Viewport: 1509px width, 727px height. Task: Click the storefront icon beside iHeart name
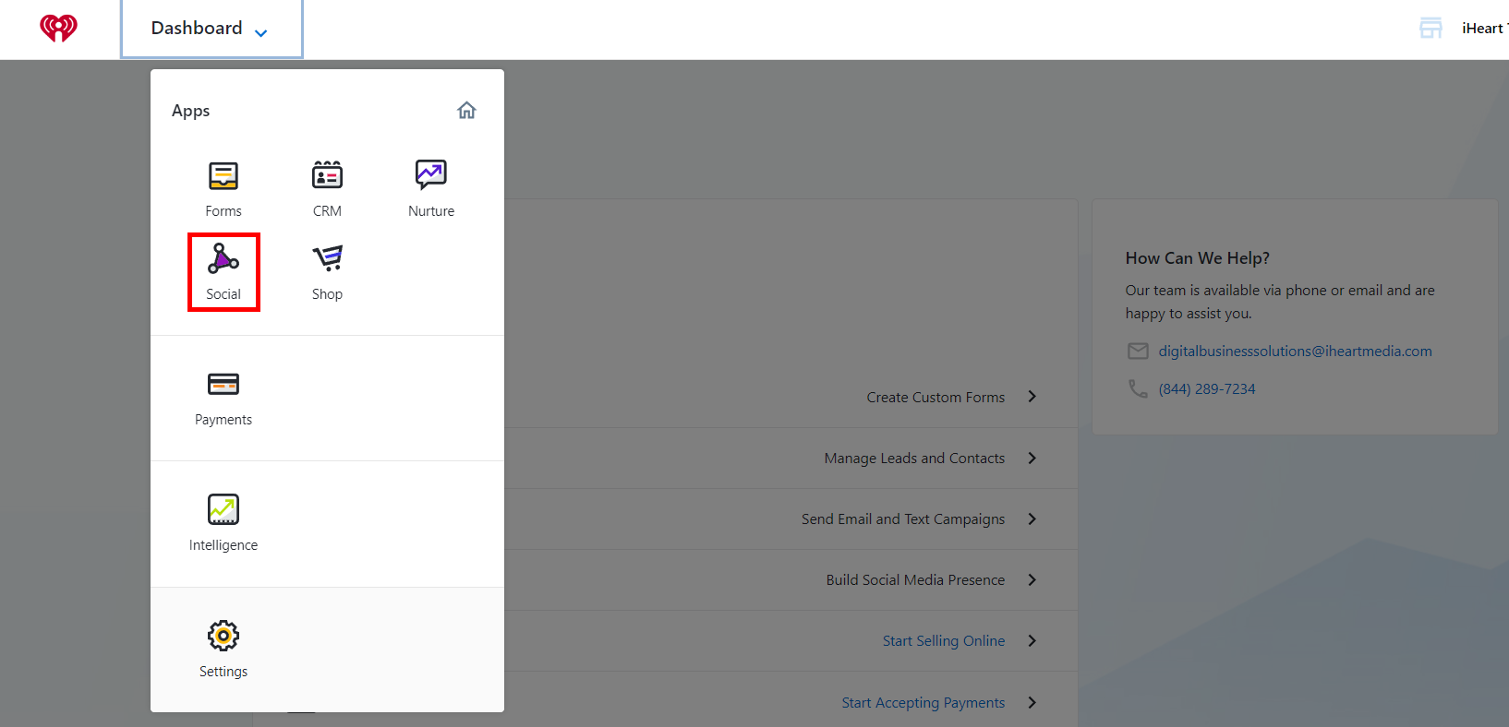[1431, 29]
